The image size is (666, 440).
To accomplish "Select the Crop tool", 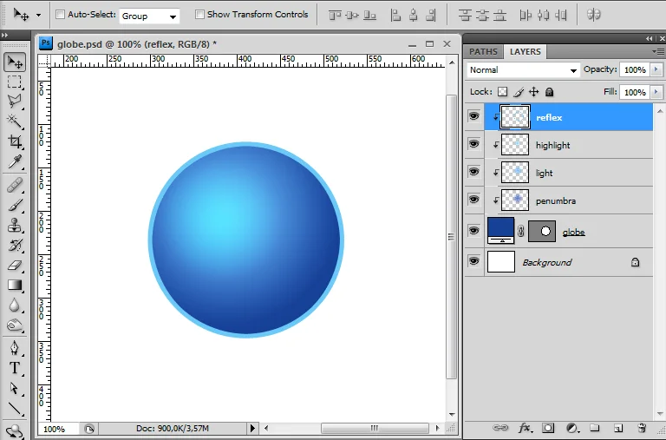I will (15, 141).
